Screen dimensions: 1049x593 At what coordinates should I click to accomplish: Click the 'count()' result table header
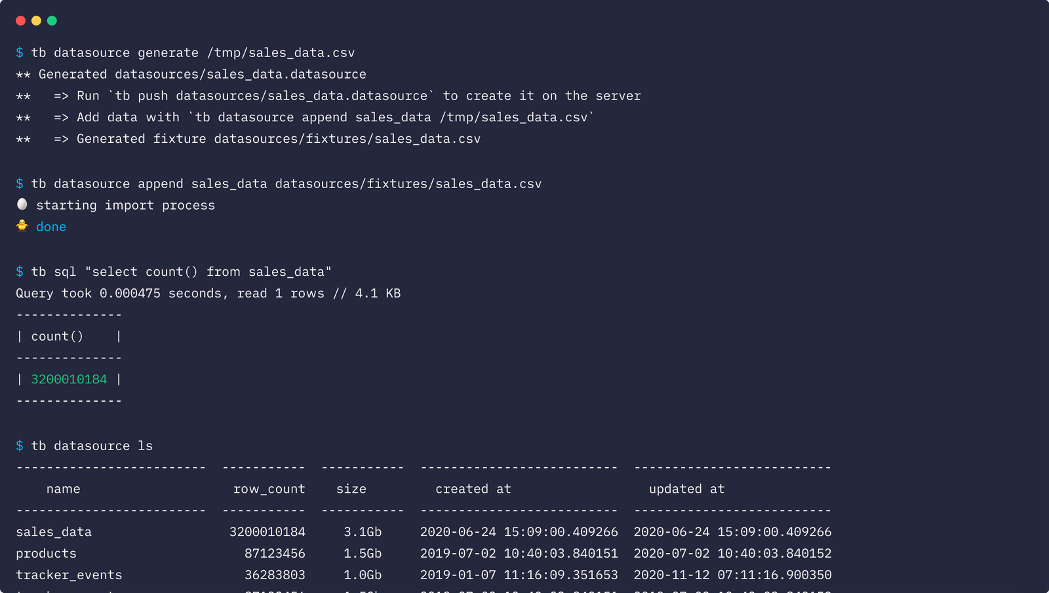tap(57, 337)
